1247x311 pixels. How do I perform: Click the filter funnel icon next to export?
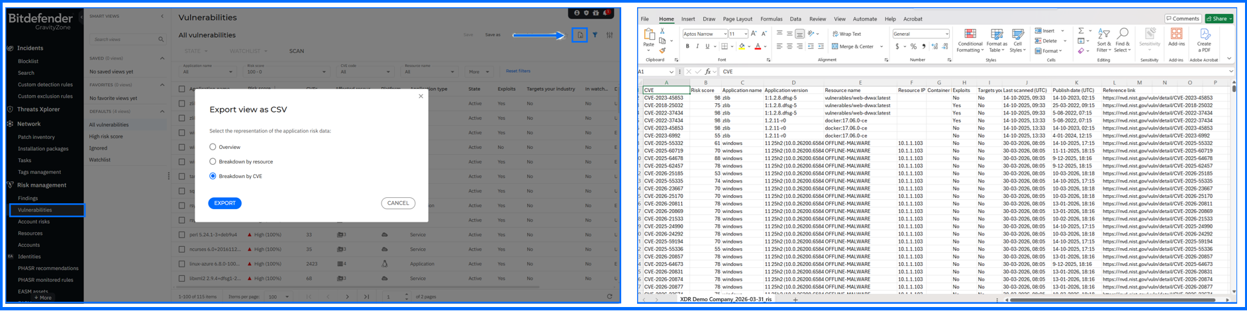[x=595, y=35]
